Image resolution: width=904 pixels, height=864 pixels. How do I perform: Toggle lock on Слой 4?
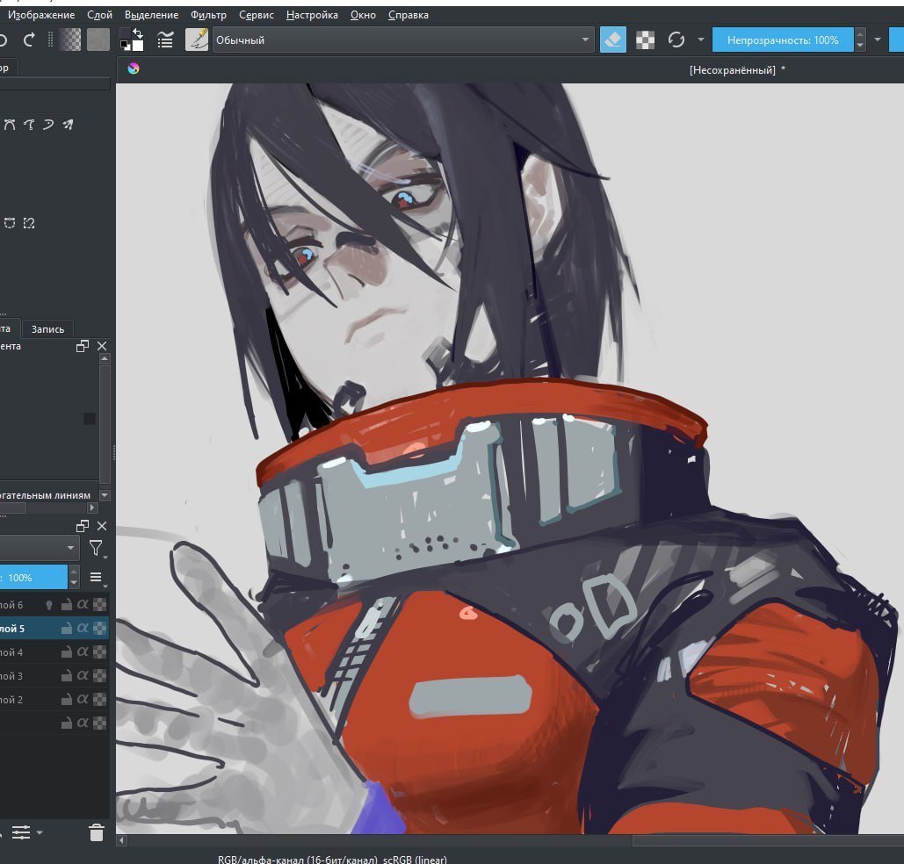click(x=66, y=652)
